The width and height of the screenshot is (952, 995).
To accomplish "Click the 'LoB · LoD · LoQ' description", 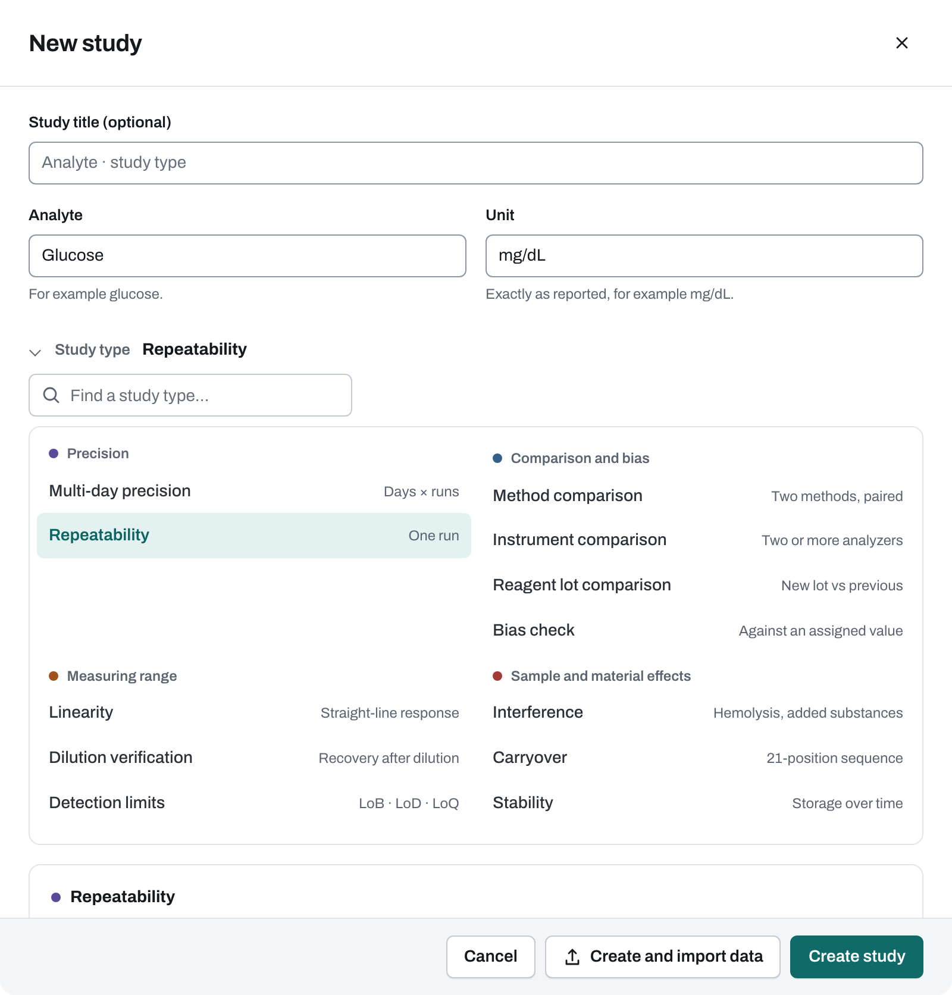I will [x=409, y=803].
